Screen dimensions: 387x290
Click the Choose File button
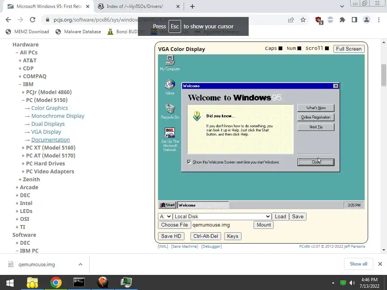click(x=175, y=225)
